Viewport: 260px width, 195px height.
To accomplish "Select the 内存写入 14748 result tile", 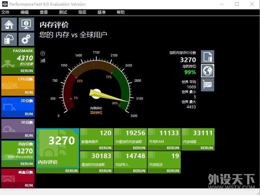I will 130,160.
